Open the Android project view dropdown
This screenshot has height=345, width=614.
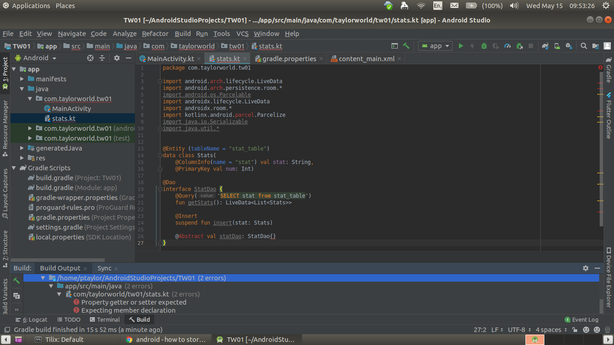tap(36, 58)
